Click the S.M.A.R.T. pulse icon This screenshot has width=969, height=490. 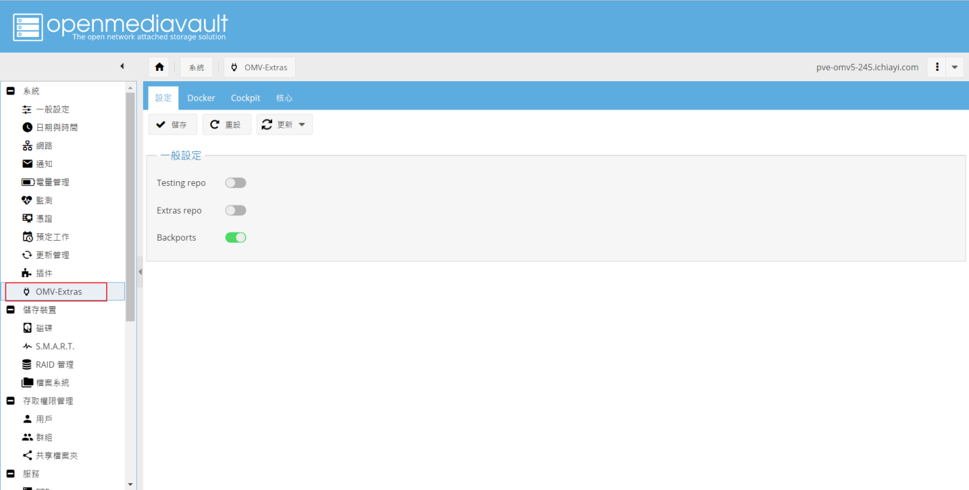27,346
